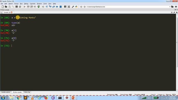Image resolution: width=178 pixels, height=100 pixels.
Task: Go forward with right arrow
Action: tap(85, 7)
